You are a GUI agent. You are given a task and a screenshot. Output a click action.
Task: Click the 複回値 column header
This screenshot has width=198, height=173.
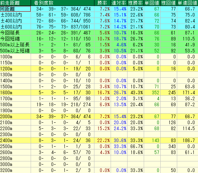(x=169, y=3)
